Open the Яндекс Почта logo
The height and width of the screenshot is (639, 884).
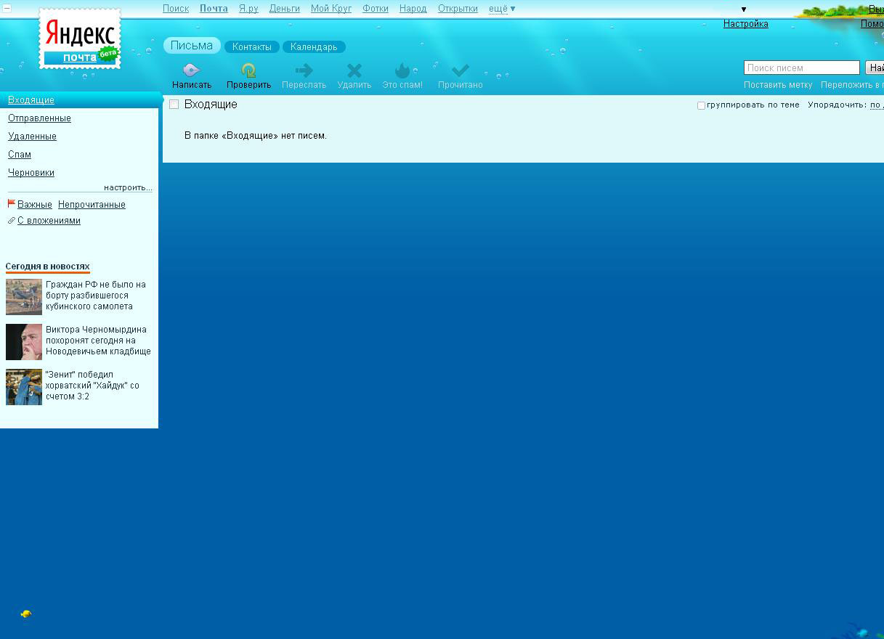pos(80,39)
